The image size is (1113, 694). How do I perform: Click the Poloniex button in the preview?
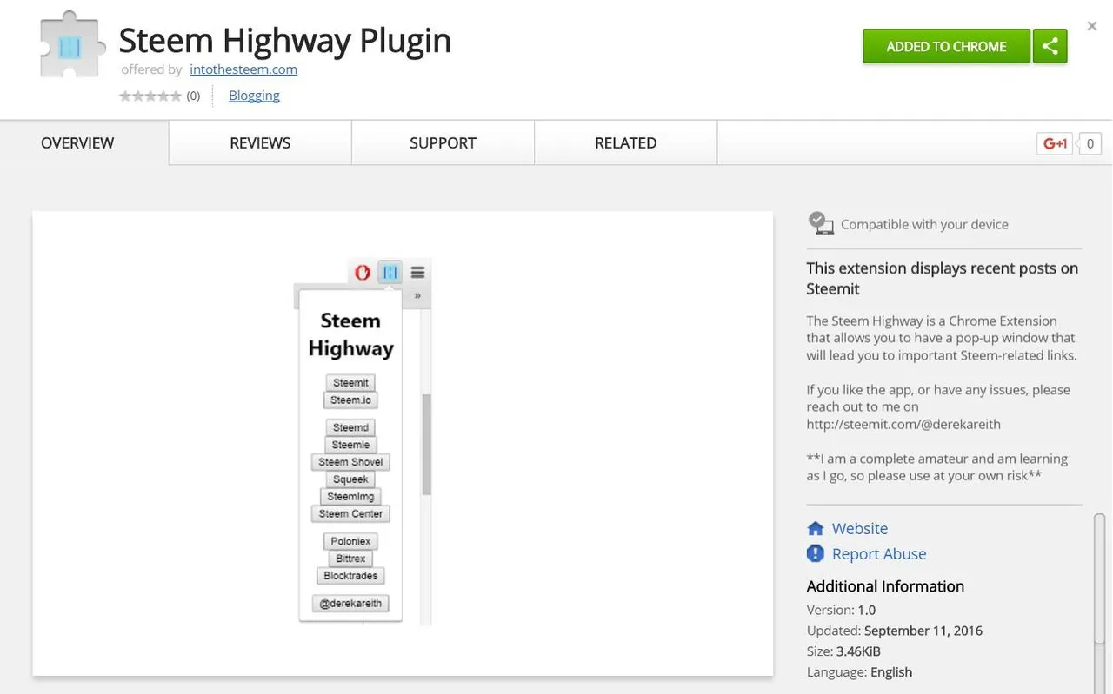click(350, 541)
